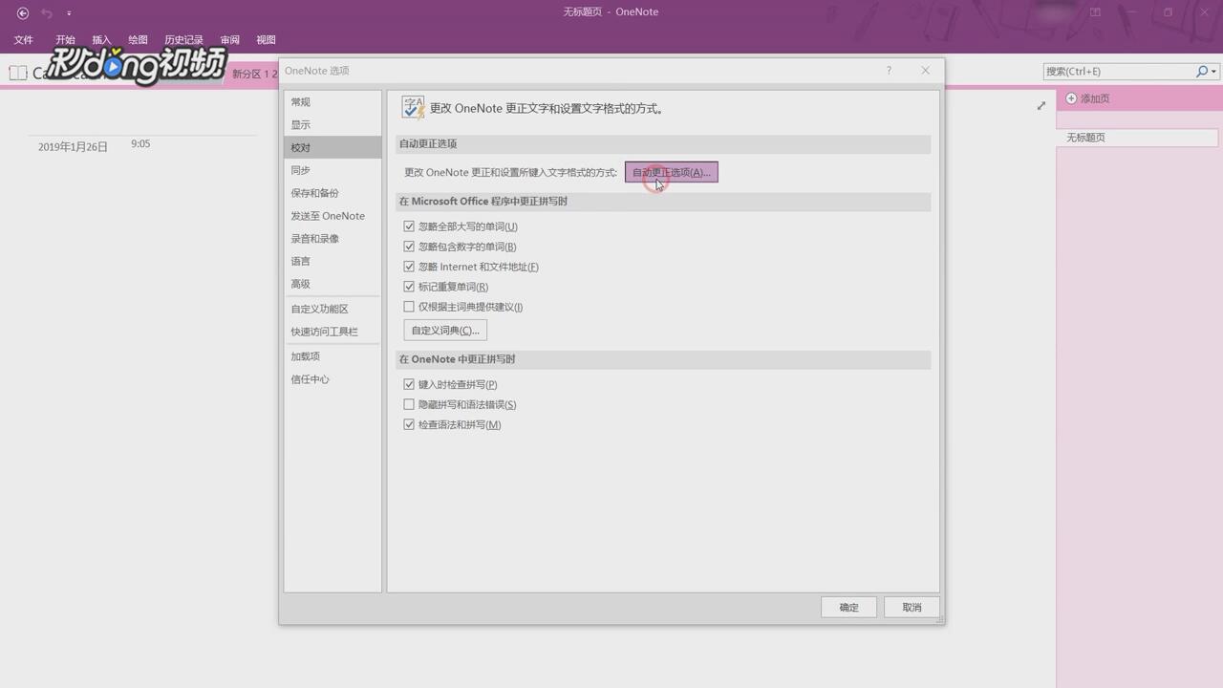
Task: Click the undo icon in quick access toolbar
Action: click(x=47, y=13)
